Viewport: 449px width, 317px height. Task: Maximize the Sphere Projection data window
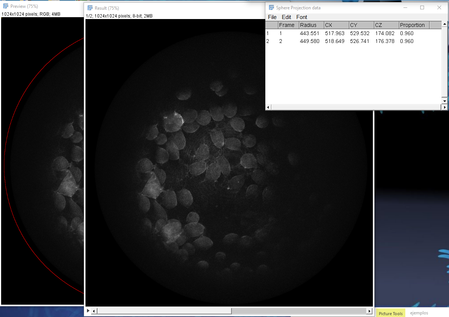tap(422, 7)
